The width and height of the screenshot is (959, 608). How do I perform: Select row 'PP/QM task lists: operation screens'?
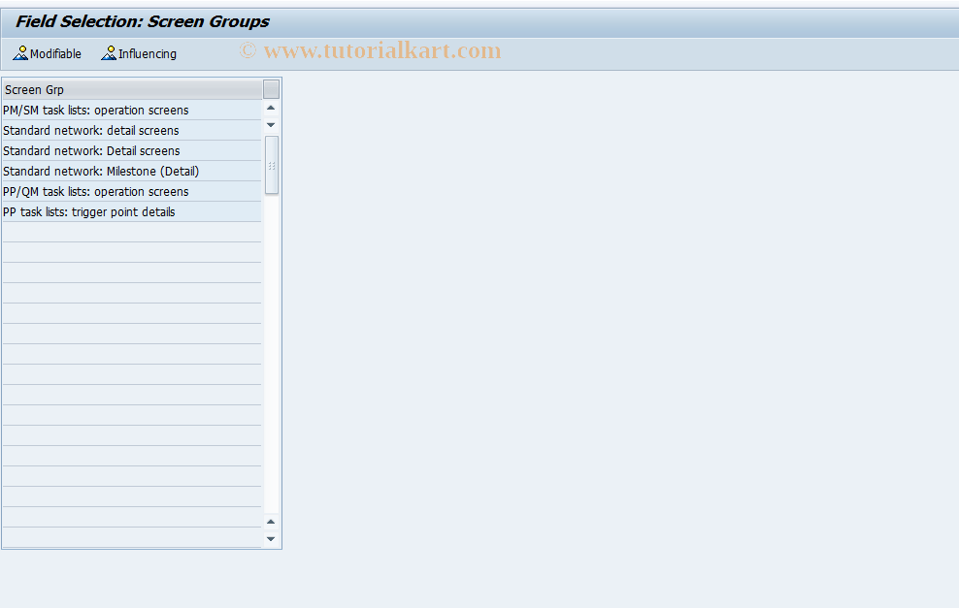click(116, 191)
